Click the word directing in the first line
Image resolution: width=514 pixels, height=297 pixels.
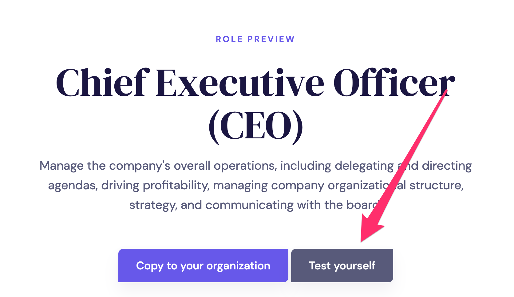447,166
